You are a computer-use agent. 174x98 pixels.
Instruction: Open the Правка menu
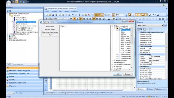(54, 11)
